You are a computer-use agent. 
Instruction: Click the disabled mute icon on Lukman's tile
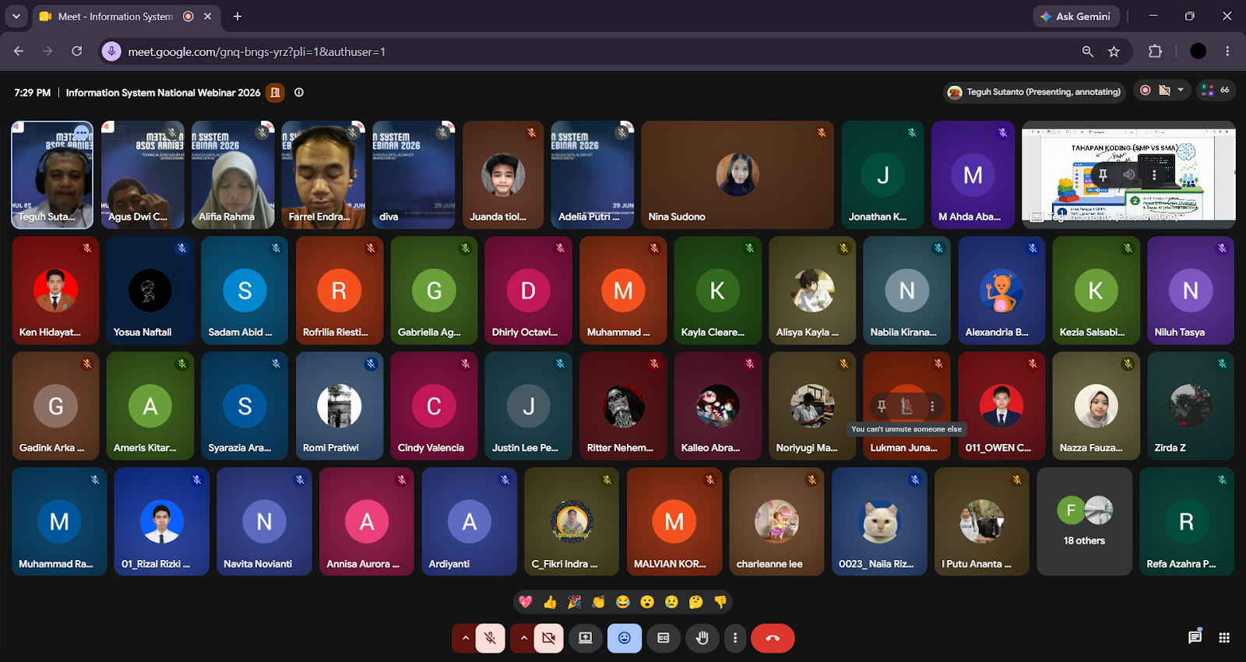click(906, 406)
